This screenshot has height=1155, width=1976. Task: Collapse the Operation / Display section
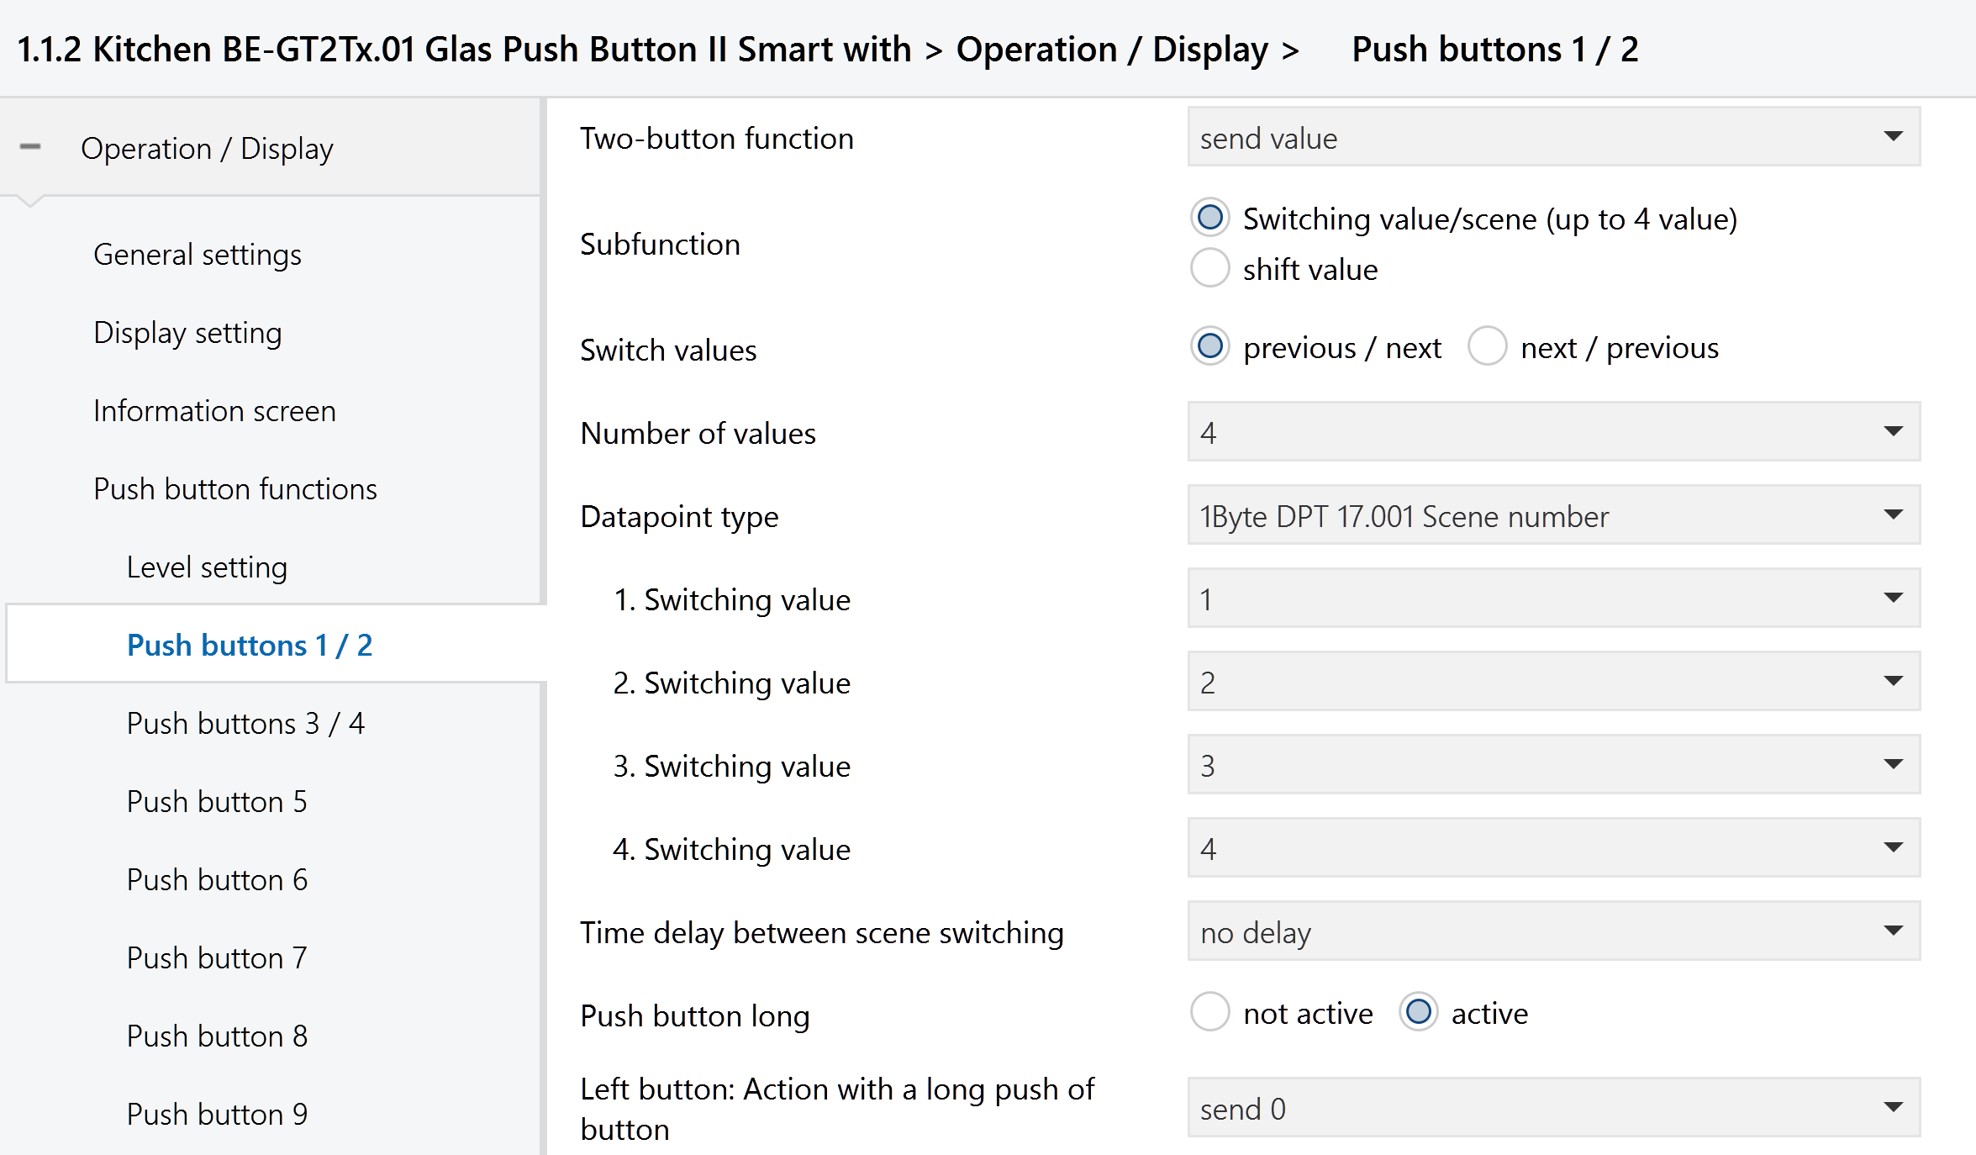pyautogui.click(x=30, y=148)
